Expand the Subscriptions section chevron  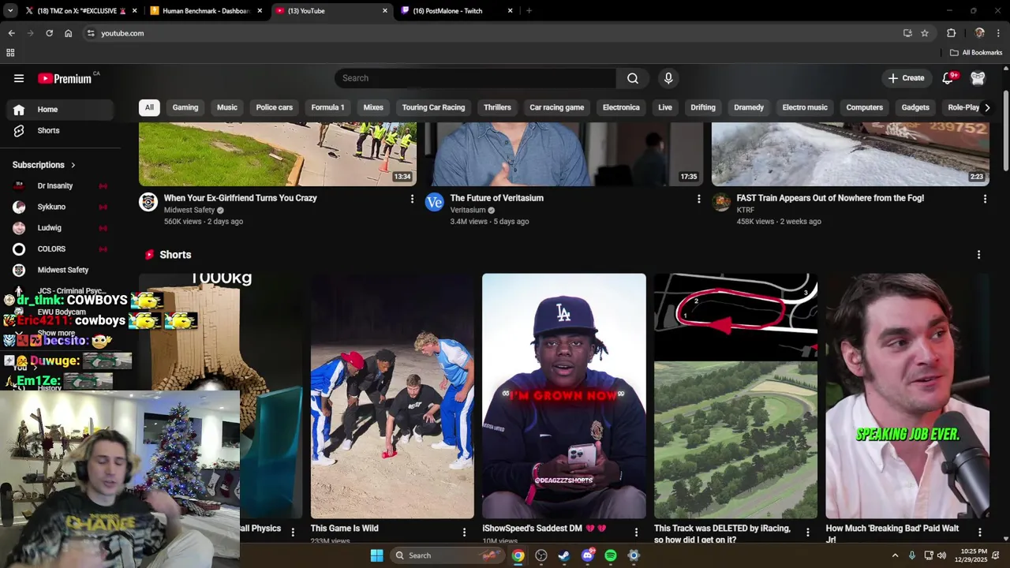click(73, 165)
